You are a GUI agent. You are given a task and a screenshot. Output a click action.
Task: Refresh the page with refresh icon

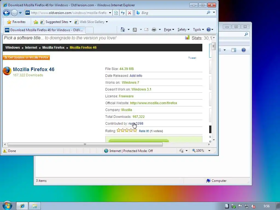(x=123, y=13)
